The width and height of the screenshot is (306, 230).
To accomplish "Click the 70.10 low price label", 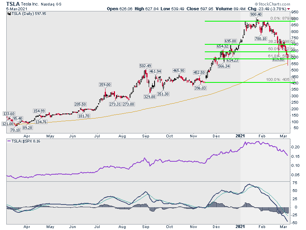I will tap(15, 130).
